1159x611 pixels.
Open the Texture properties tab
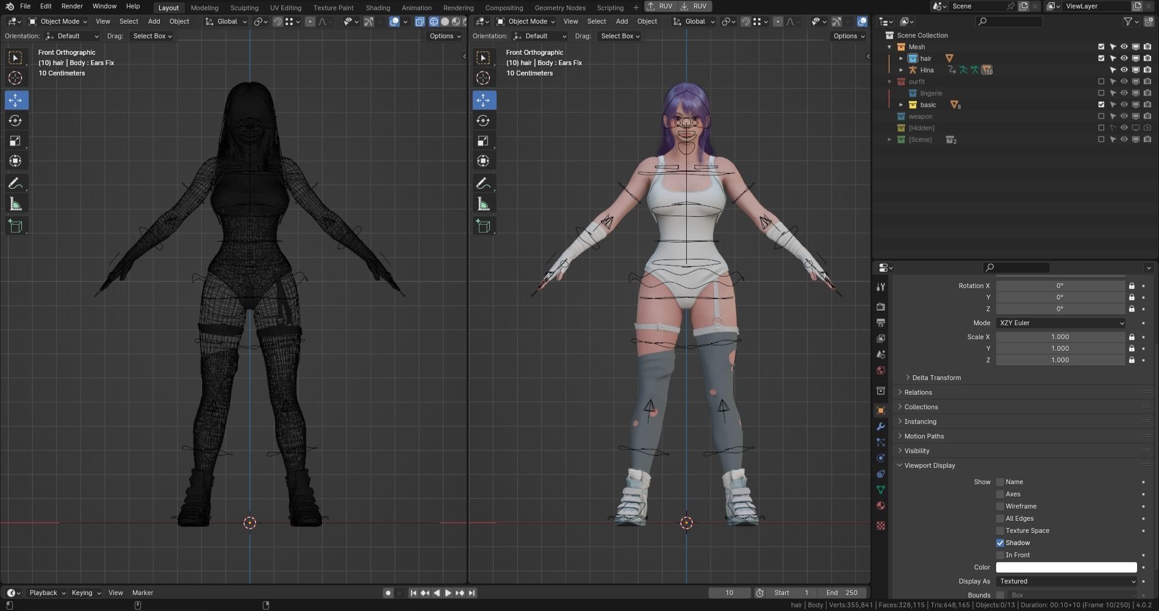[x=880, y=526]
